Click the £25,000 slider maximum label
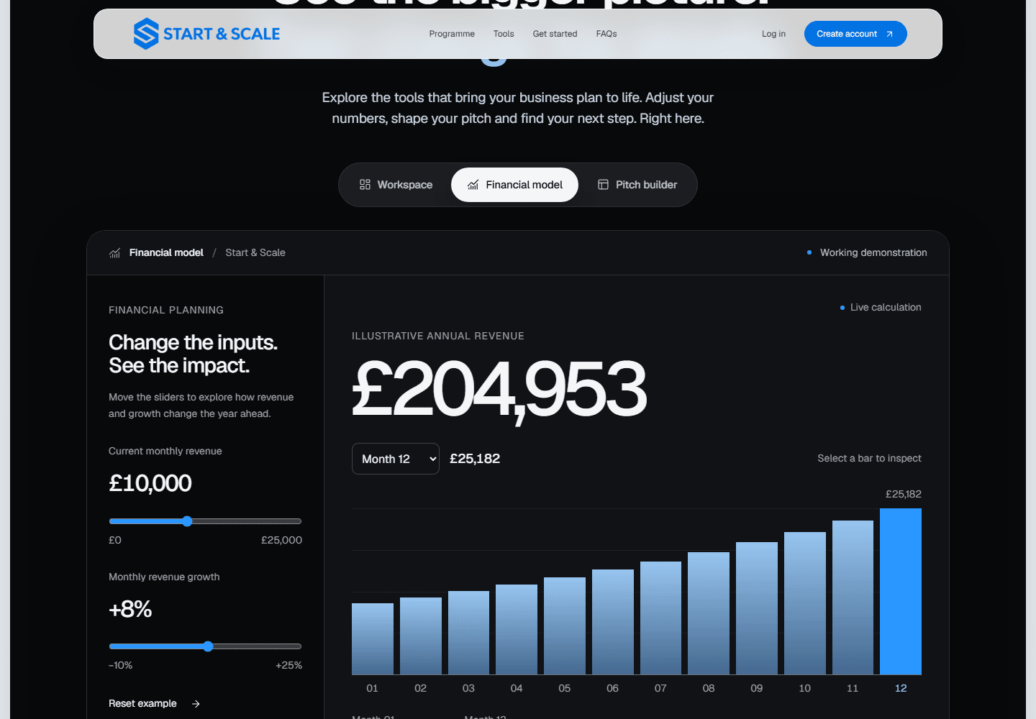This screenshot has width=1036, height=719. point(281,540)
